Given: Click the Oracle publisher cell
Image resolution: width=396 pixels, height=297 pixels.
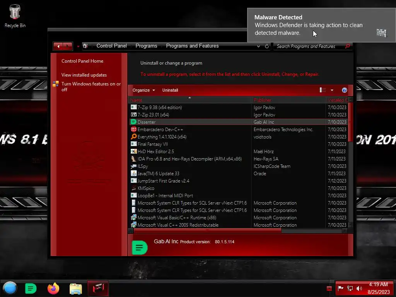Looking at the screenshot, I should pyautogui.click(x=260, y=174).
